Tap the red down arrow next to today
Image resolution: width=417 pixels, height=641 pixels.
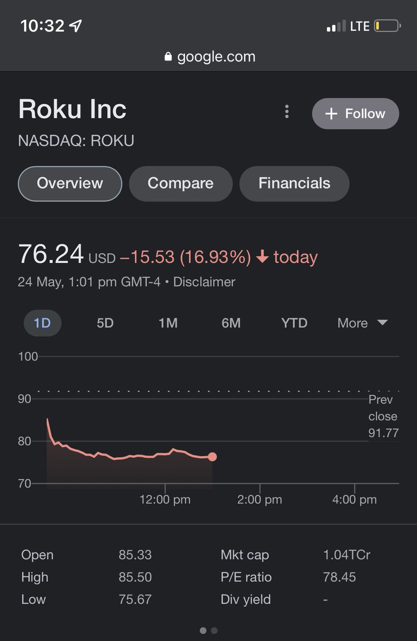(x=262, y=257)
